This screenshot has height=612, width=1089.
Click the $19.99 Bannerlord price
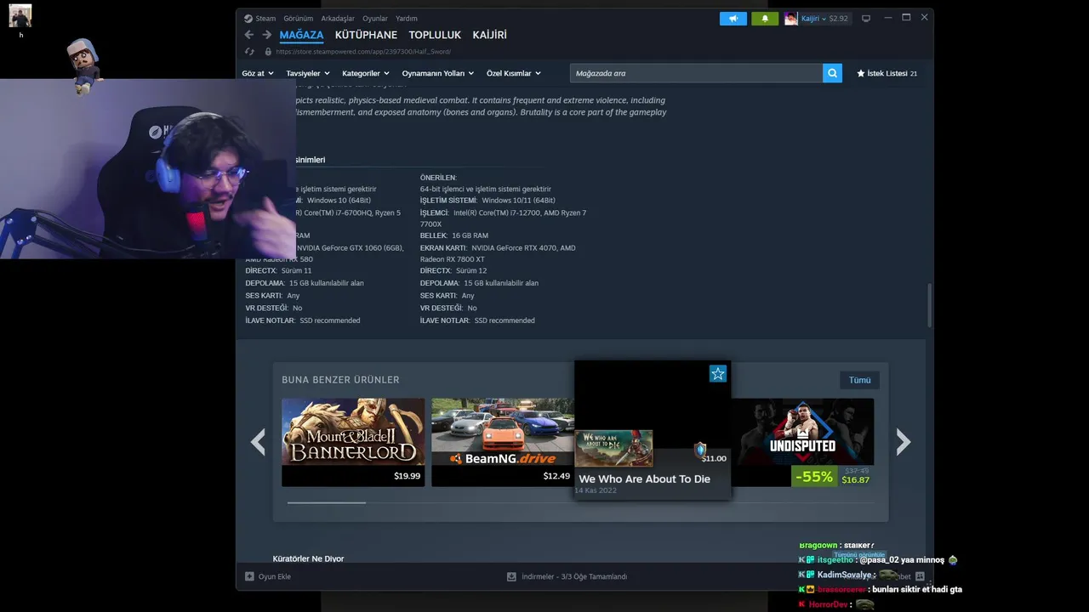coord(407,476)
